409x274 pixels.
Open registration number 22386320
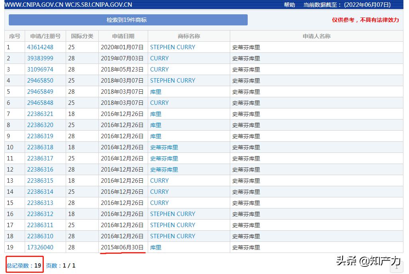tap(40, 125)
